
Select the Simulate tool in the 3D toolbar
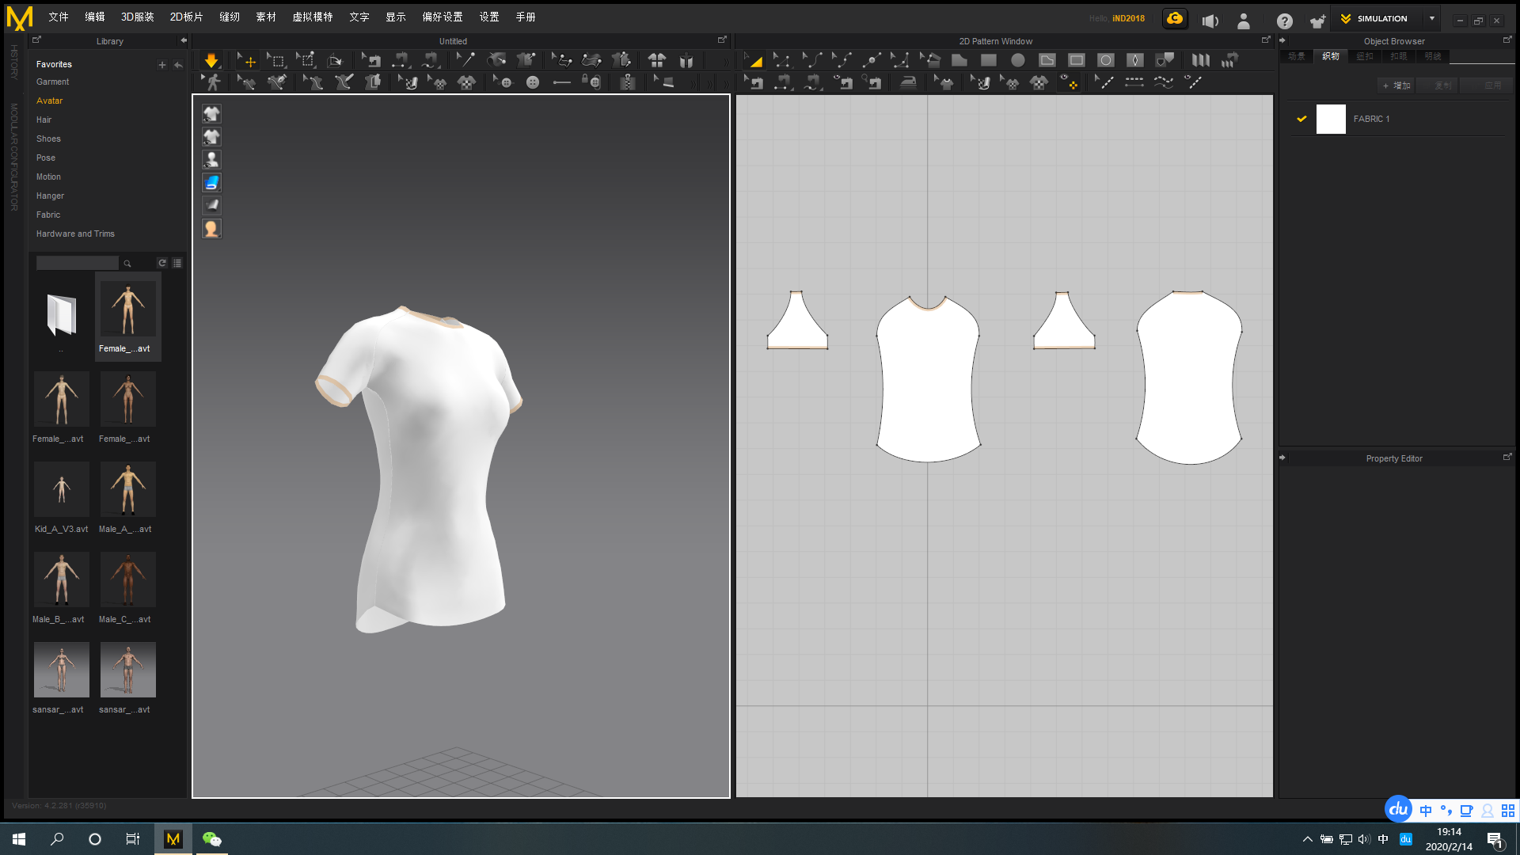[x=212, y=59]
